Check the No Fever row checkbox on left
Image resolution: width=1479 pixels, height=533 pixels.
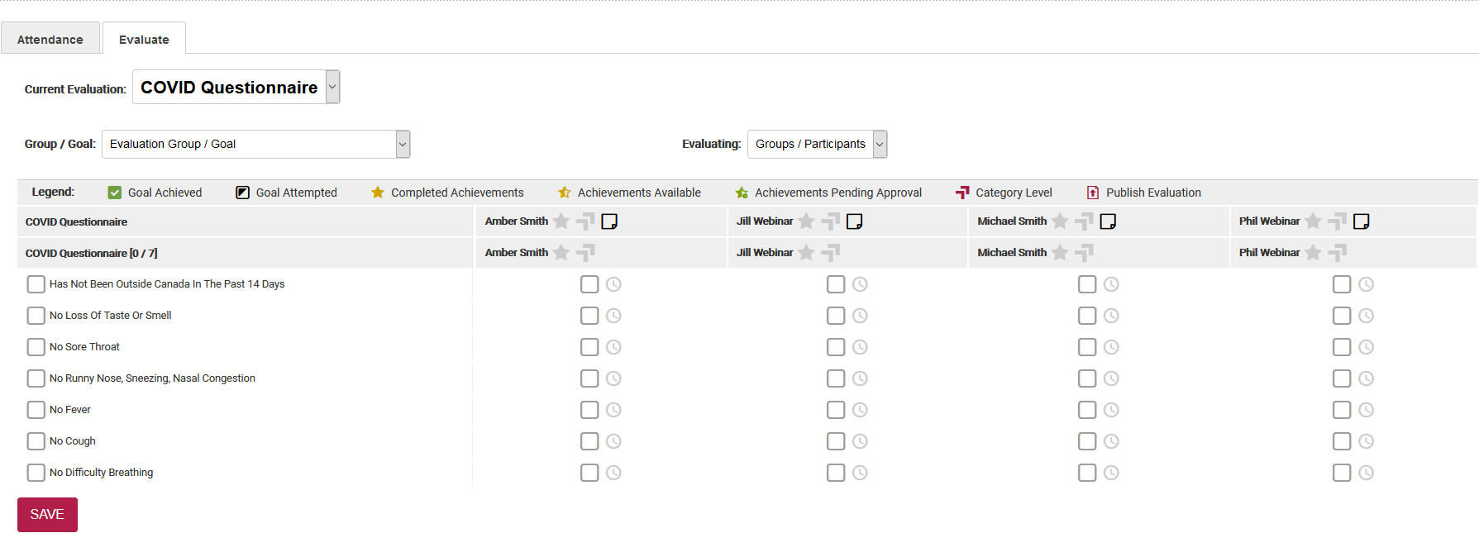click(36, 410)
